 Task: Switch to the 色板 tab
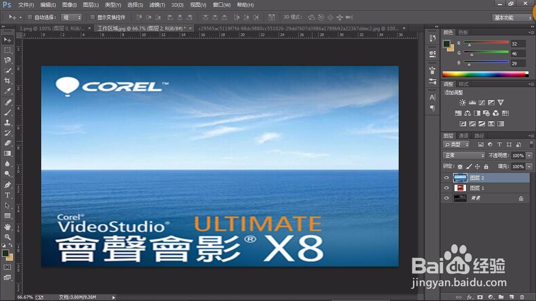tap(463, 32)
